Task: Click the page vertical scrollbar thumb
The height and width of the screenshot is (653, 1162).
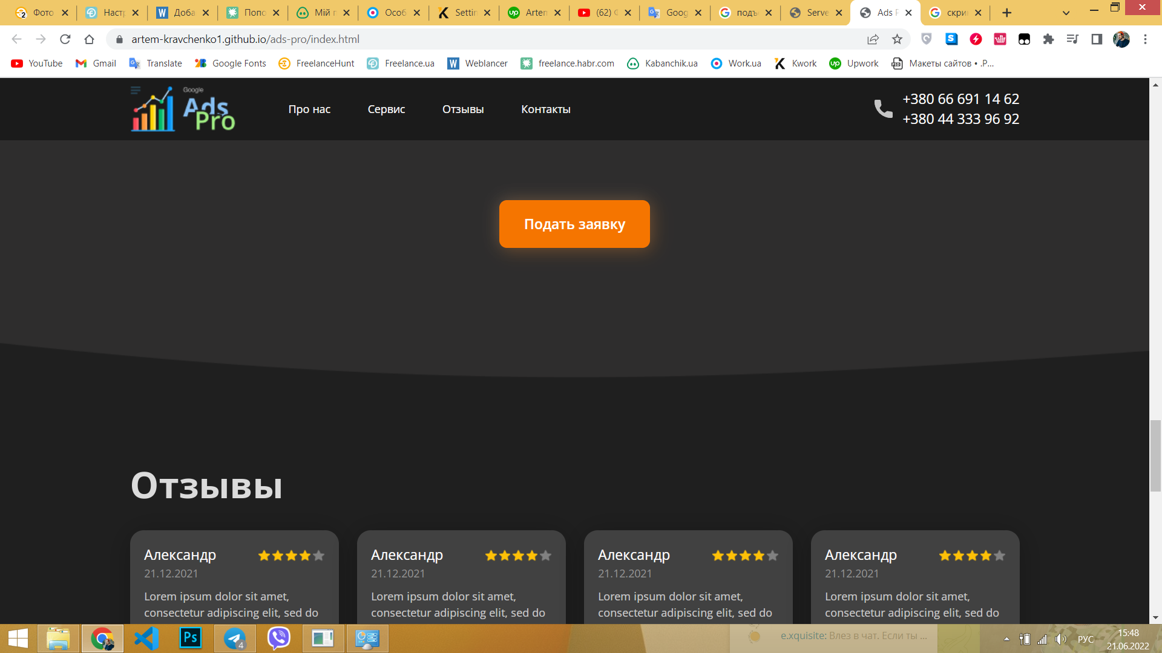Action: 1155,456
